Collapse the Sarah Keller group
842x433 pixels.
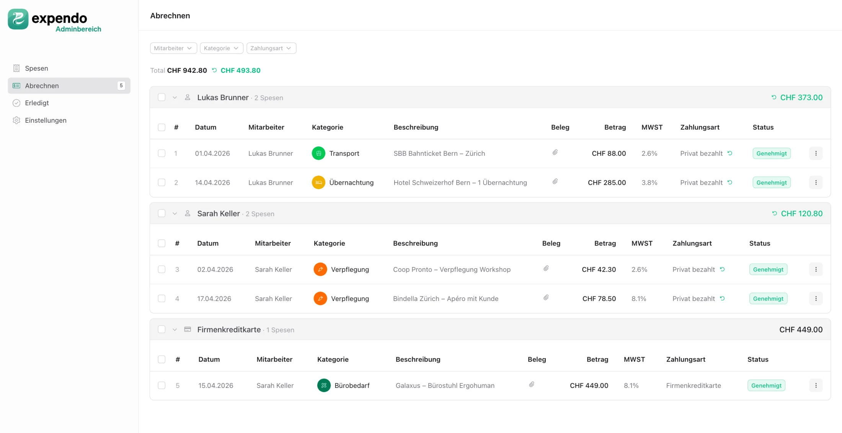pyautogui.click(x=175, y=213)
